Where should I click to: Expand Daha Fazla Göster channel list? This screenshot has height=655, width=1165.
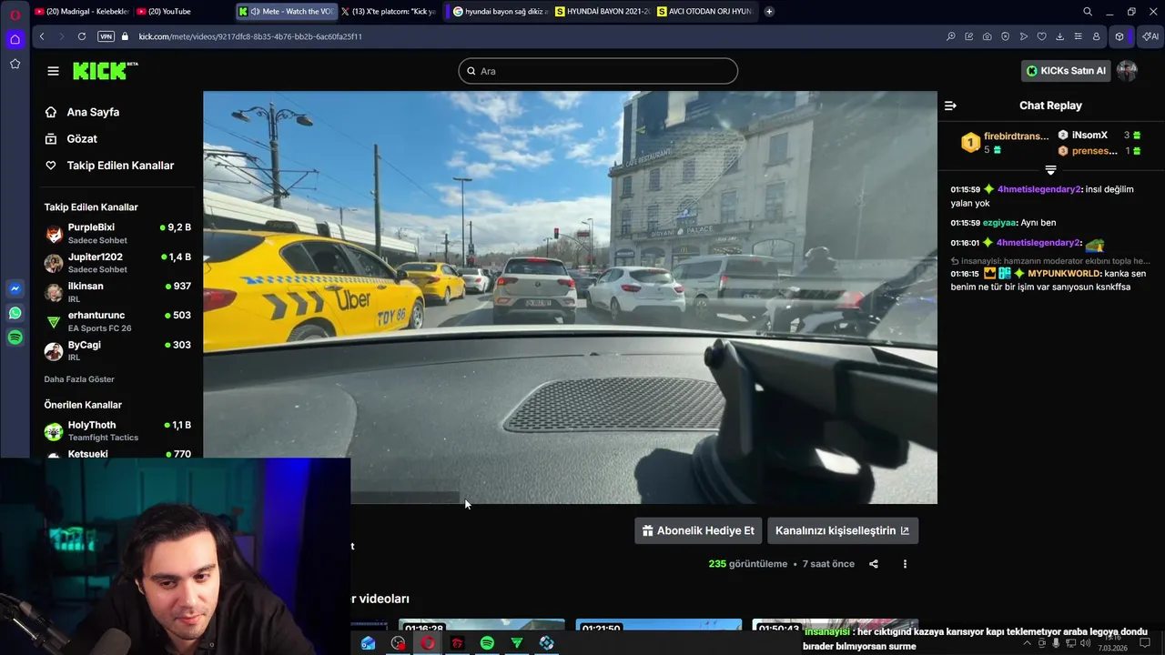79,379
